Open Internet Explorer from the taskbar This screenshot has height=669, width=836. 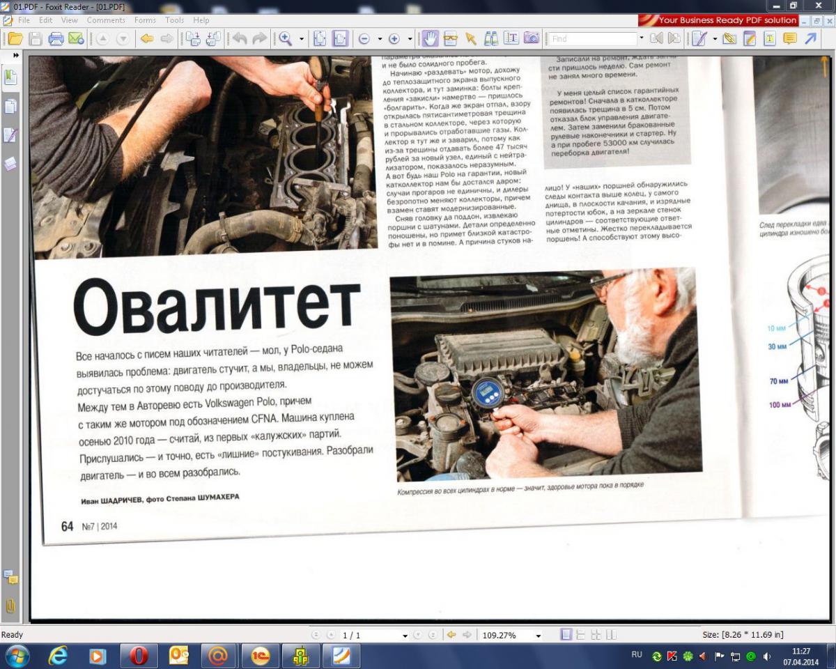pos(58,656)
